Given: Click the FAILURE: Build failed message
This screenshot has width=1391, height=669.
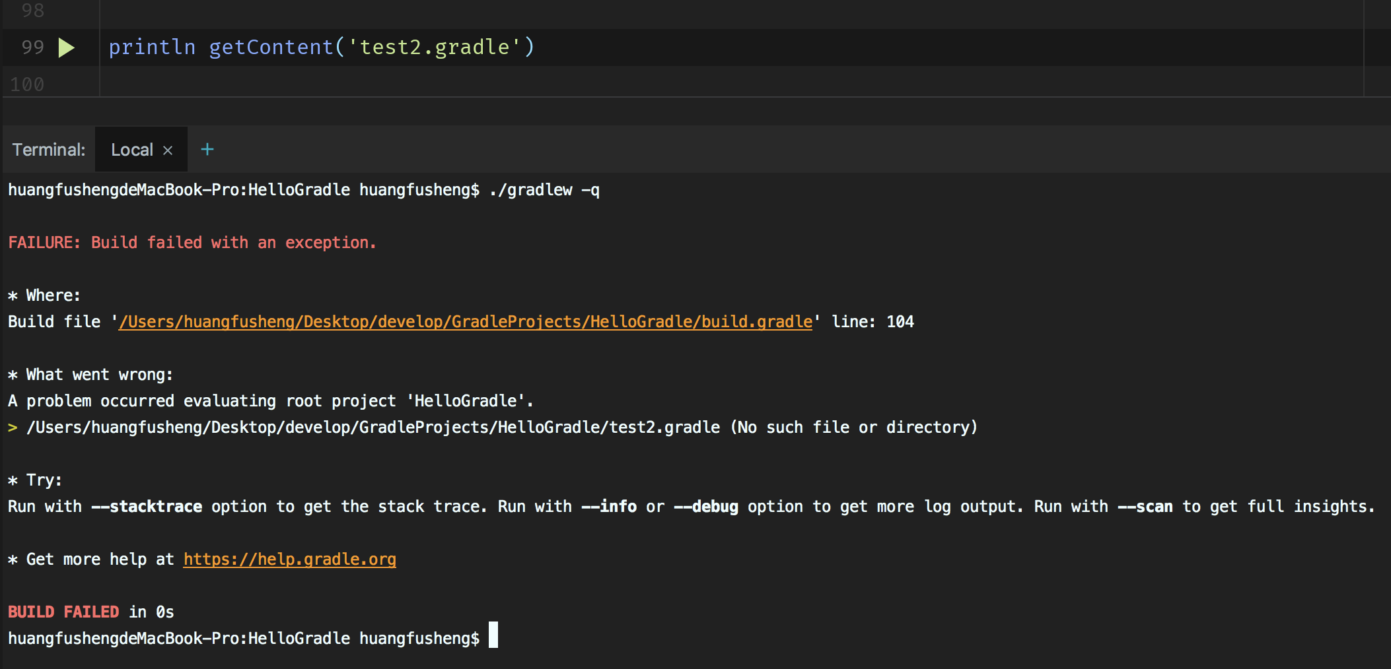Looking at the screenshot, I should pos(192,243).
